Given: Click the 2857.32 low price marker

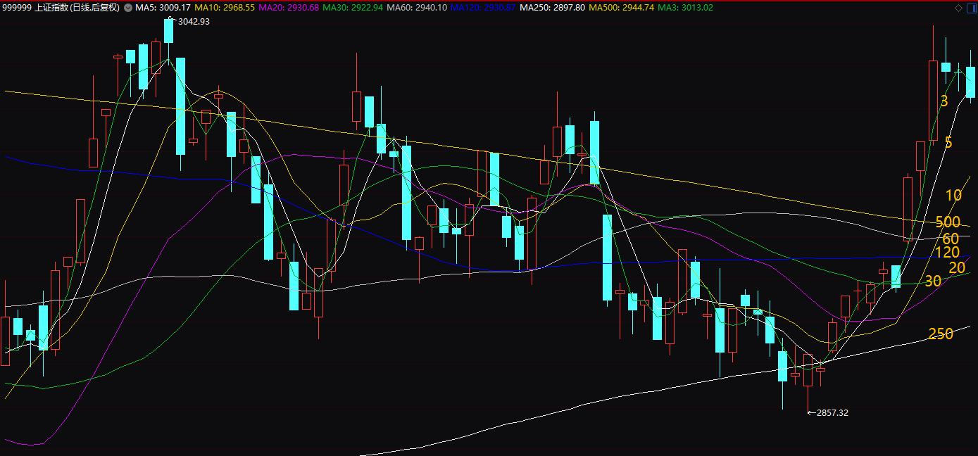Looking at the screenshot, I should tap(832, 413).
